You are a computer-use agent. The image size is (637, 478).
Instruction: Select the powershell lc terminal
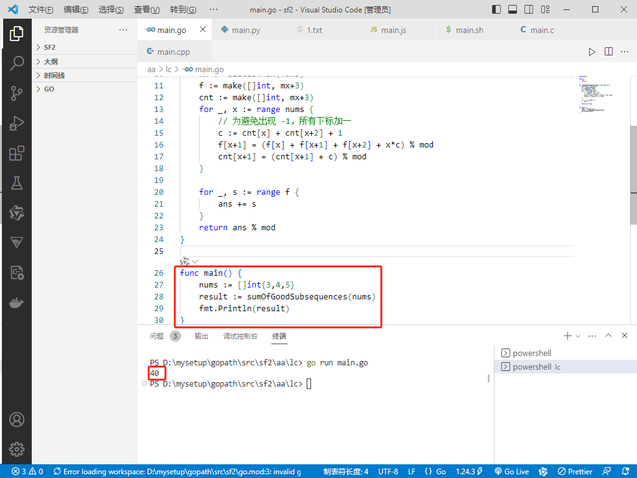565,367
